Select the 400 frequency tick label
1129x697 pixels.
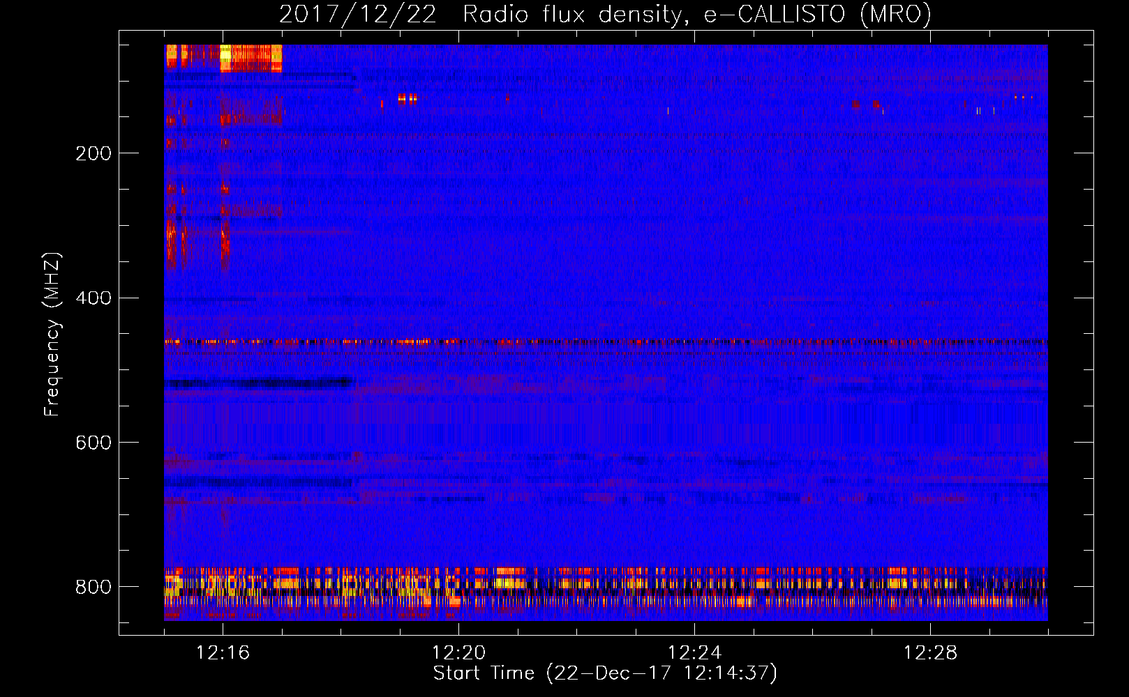click(x=94, y=298)
